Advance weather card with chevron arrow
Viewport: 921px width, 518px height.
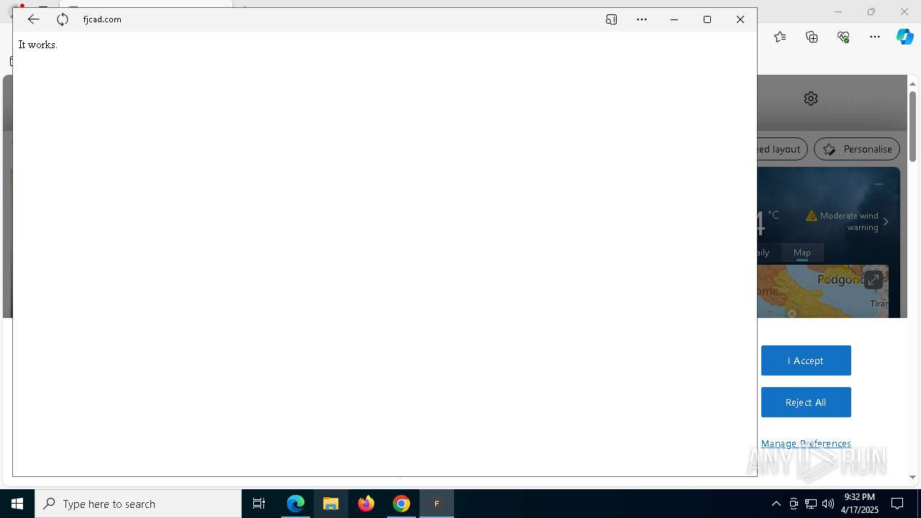pyautogui.click(x=886, y=222)
